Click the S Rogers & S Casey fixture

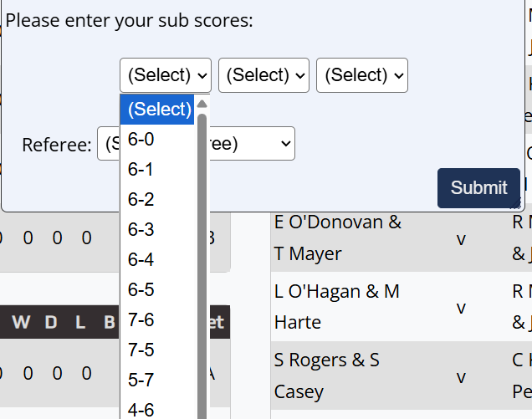327,376
